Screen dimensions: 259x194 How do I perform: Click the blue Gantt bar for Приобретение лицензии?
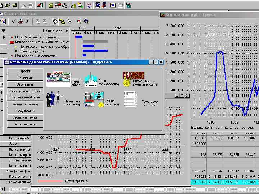click(x=79, y=37)
